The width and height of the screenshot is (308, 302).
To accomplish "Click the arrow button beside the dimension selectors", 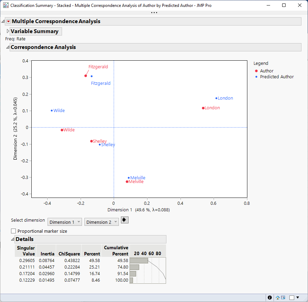I will click(124, 220).
